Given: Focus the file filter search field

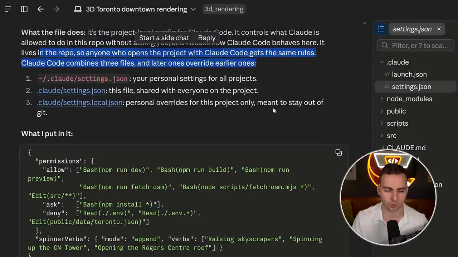Looking at the screenshot, I should 415,46.
